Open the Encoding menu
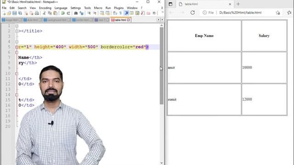 coord(45,8)
